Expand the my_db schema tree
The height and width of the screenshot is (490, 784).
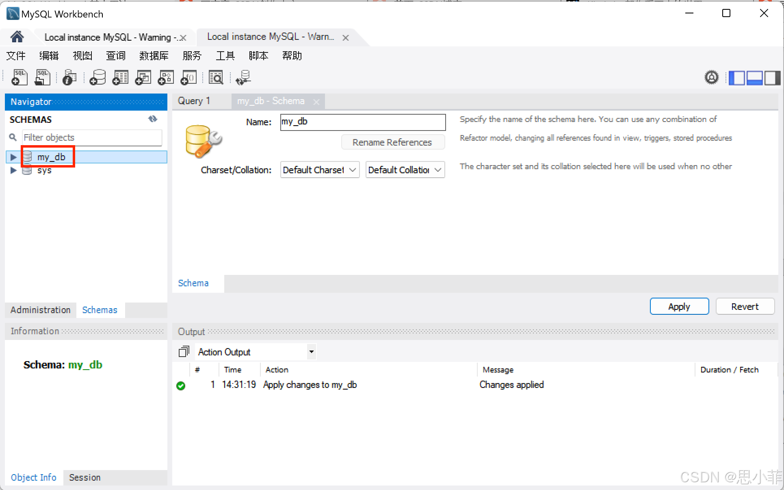coord(13,157)
